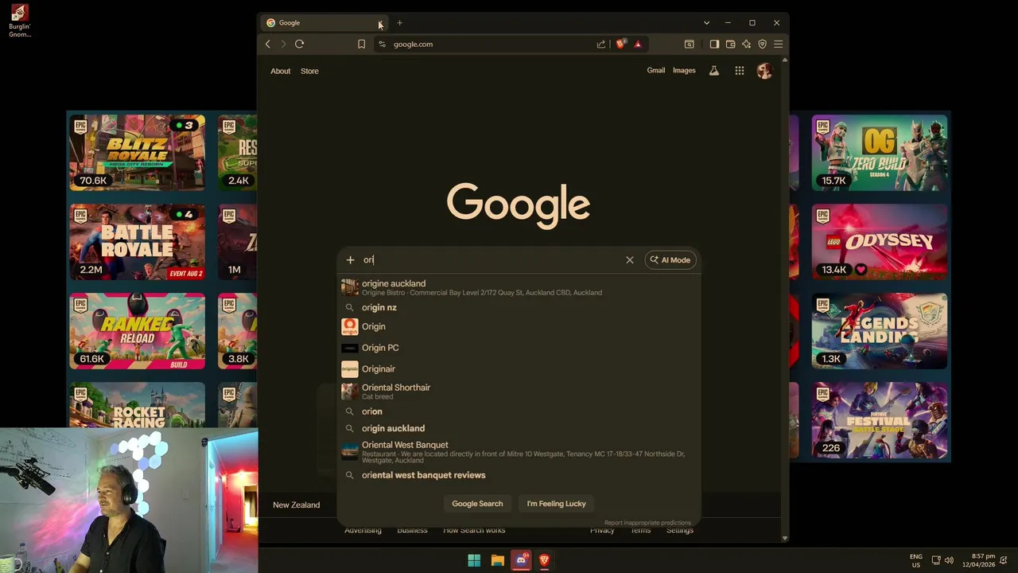Open Legends Landing tile in background window
The height and width of the screenshot is (573, 1018).
point(880,330)
